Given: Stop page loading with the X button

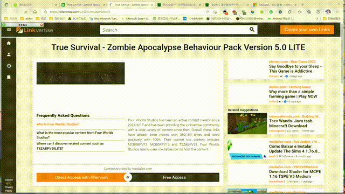Looking at the screenshot, I should 25,12.
